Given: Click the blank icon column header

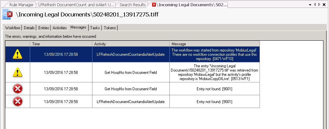Looking at the screenshot, I should pos(18,44).
